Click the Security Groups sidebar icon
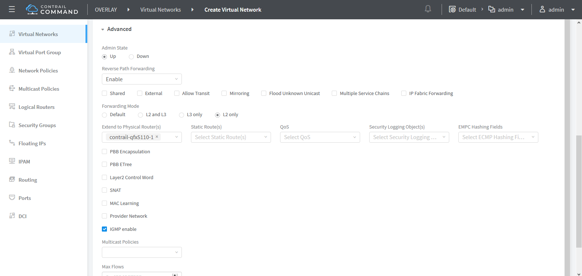This screenshot has width=582, height=276. point(12,125)
